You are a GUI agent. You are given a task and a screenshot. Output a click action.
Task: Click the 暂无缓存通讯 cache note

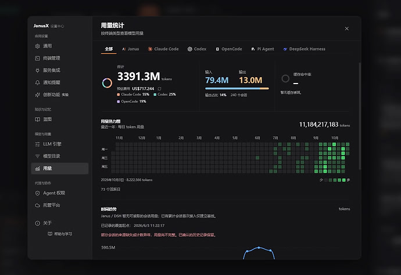click(291, 92)
